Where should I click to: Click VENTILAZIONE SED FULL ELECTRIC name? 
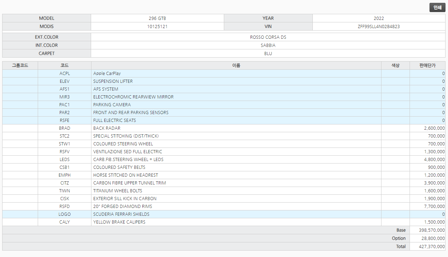click(127, 151)
